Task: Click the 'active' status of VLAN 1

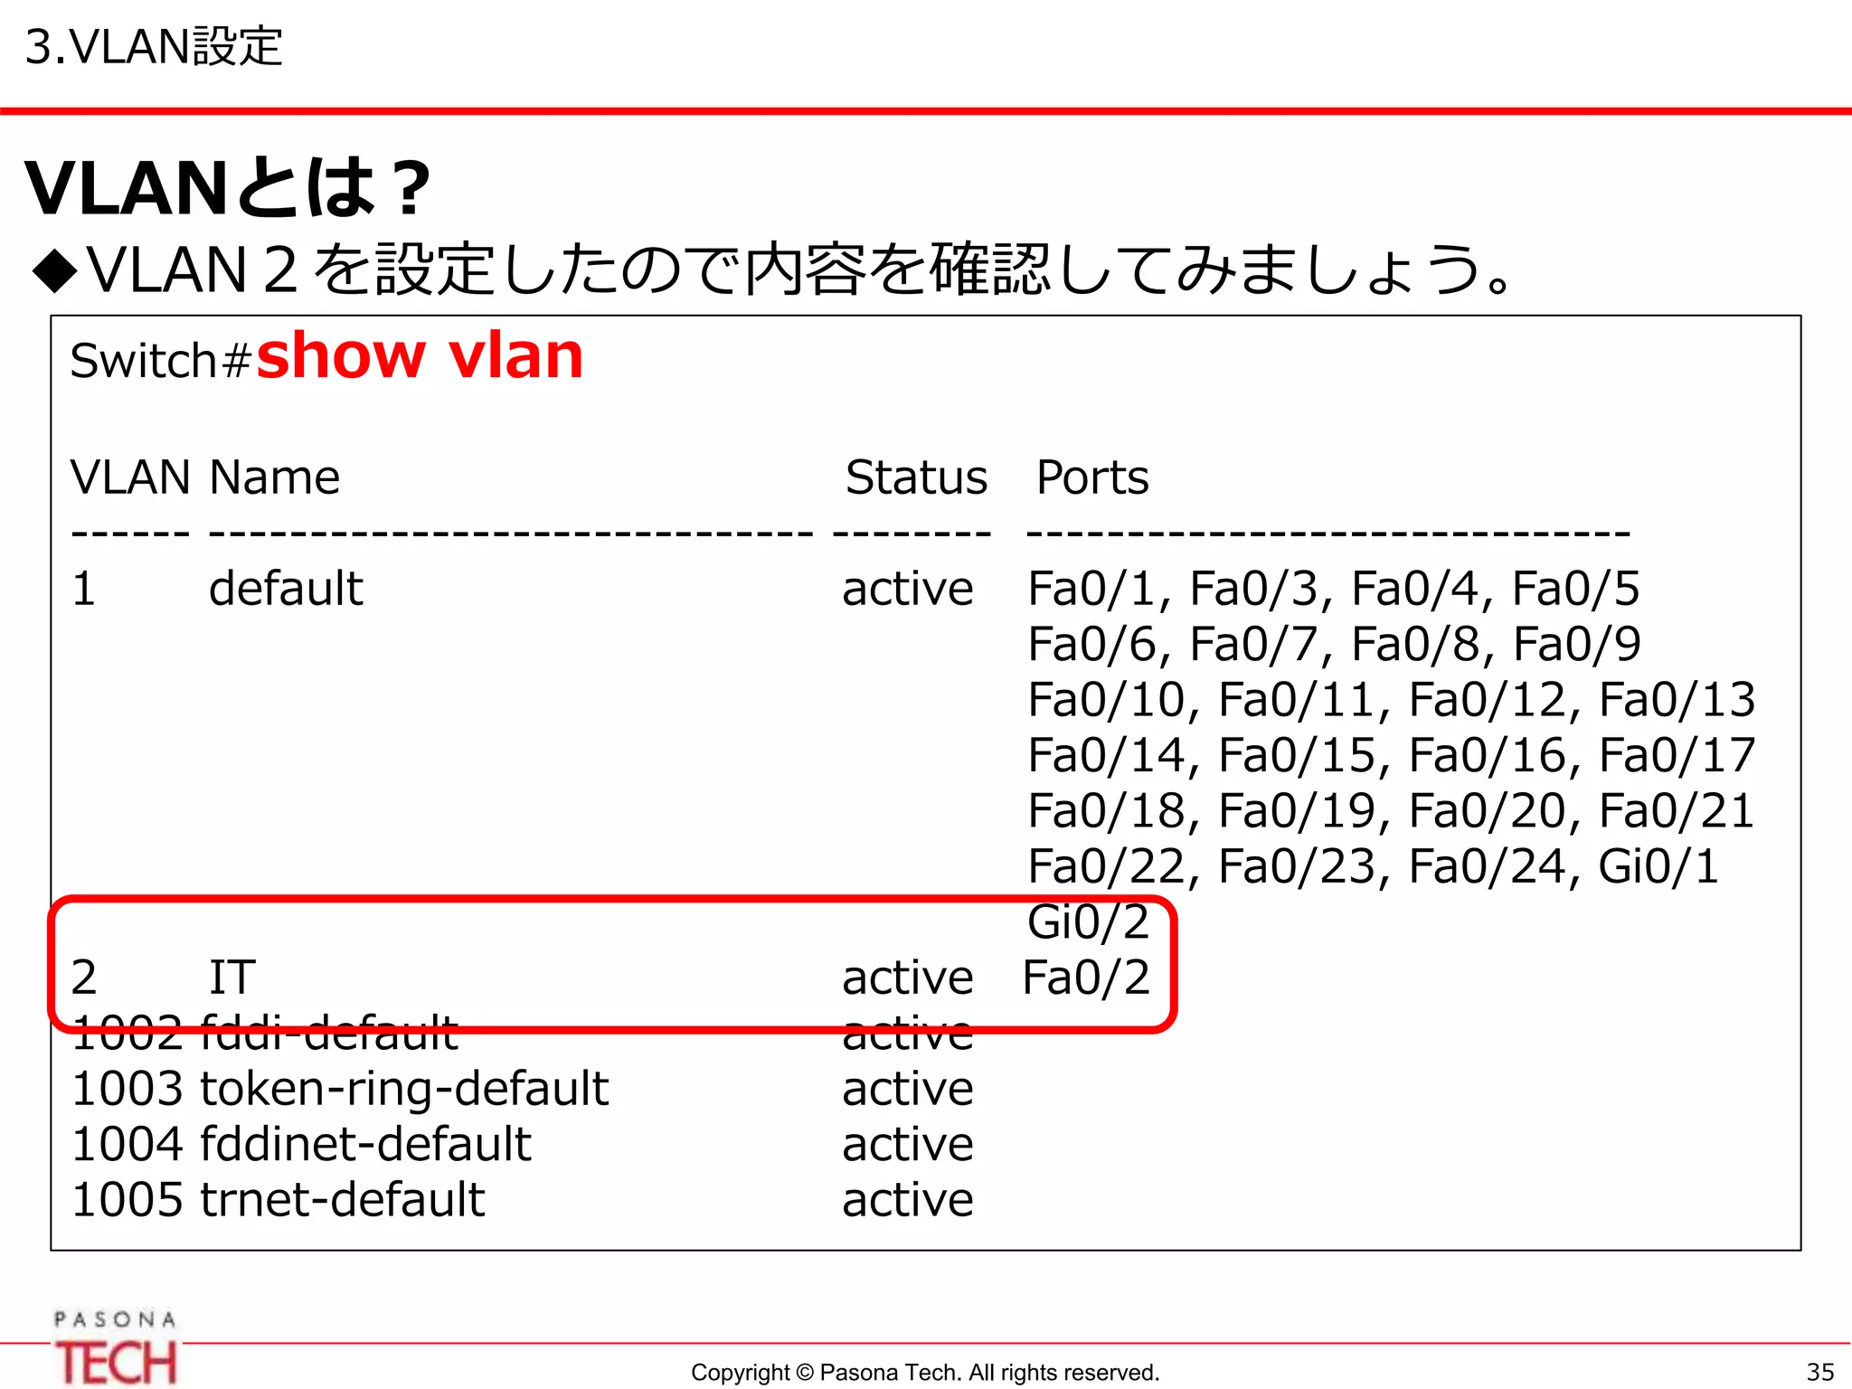Action: click(x=908, y=589)
